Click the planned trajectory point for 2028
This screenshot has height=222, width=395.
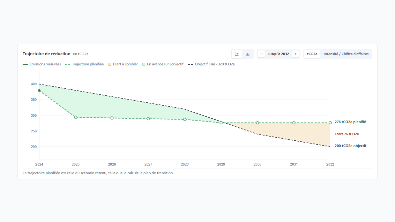click(185, 119)
